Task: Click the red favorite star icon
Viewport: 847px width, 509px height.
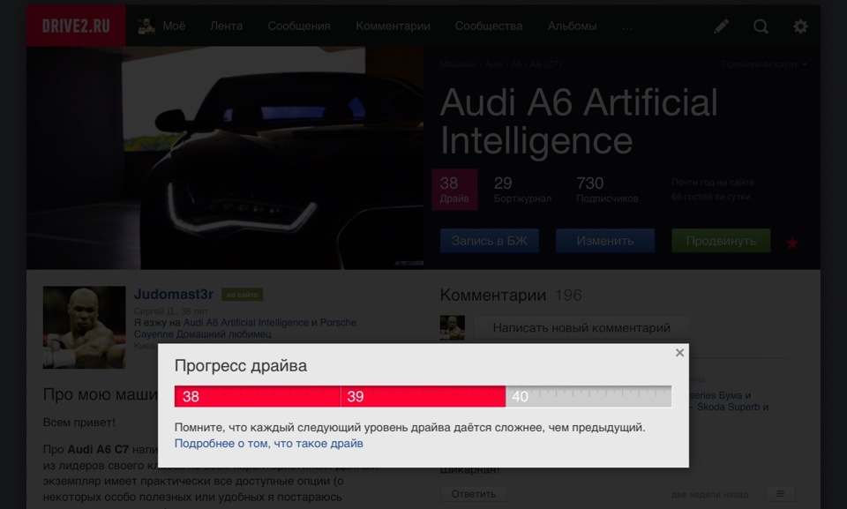Action: coord(792,243)
